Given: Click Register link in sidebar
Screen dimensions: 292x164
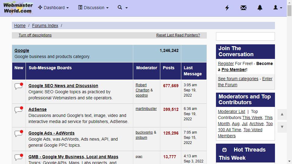Looking at the screenshot, I should point(226,63).
